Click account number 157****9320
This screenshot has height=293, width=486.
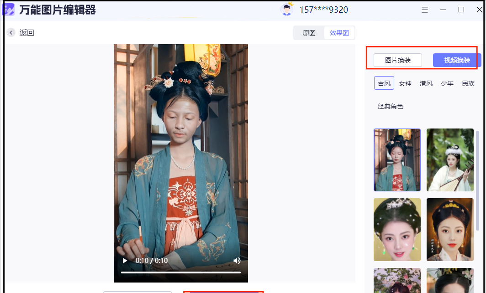(x=323, y=10)
